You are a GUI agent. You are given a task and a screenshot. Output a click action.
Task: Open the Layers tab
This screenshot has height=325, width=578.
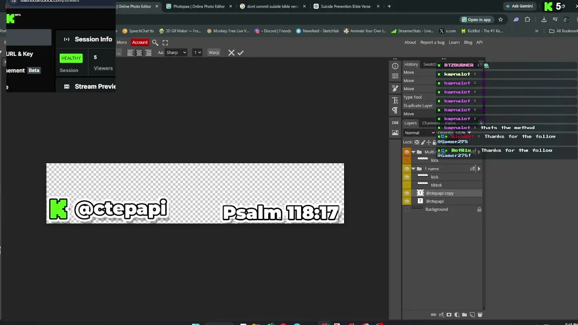click(x=410, y=123)
